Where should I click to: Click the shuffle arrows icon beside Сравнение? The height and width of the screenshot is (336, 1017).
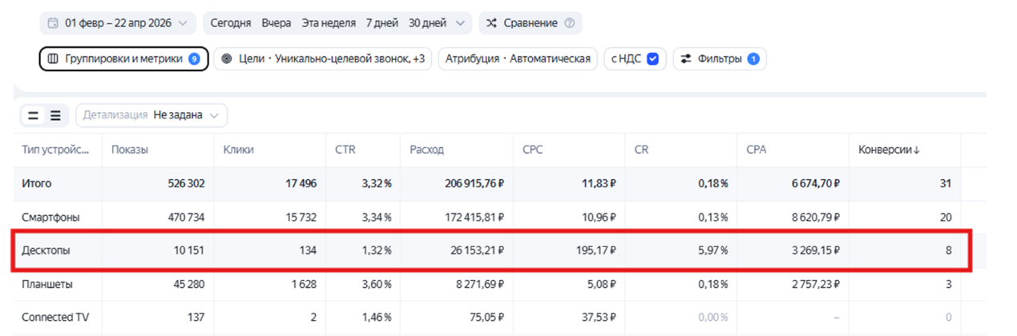(x=492, y=23)
